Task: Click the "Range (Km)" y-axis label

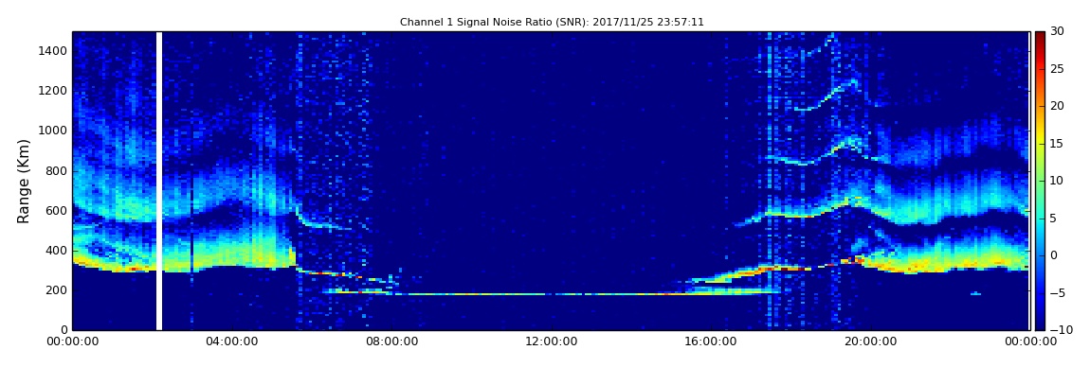Action: pyautogui.click(x=24, y=180)
